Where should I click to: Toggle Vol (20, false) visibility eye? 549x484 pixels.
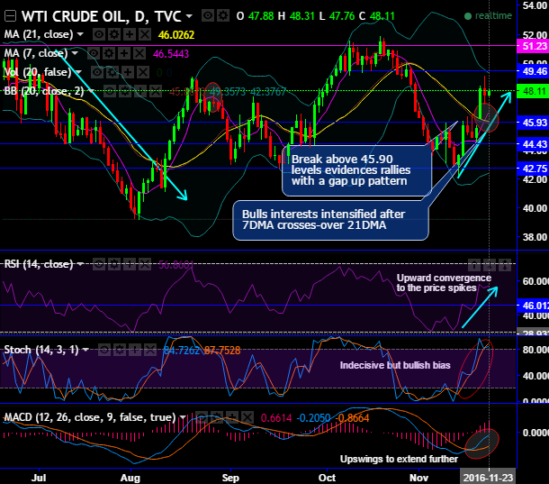pos(96,72)
